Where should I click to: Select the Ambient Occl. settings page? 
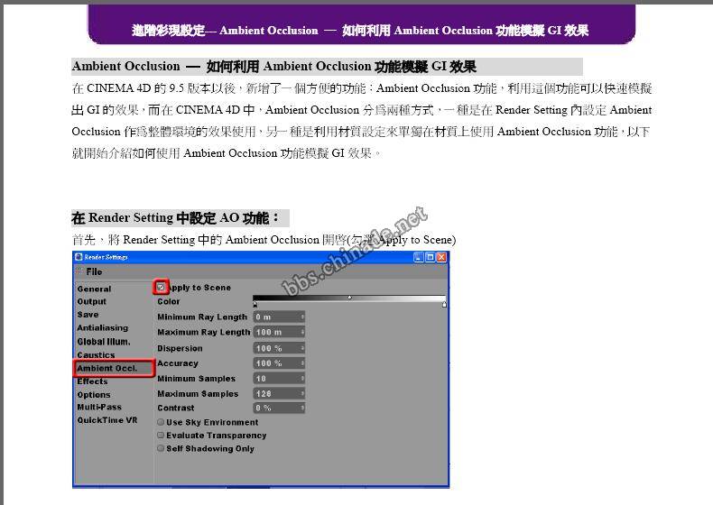107,368
